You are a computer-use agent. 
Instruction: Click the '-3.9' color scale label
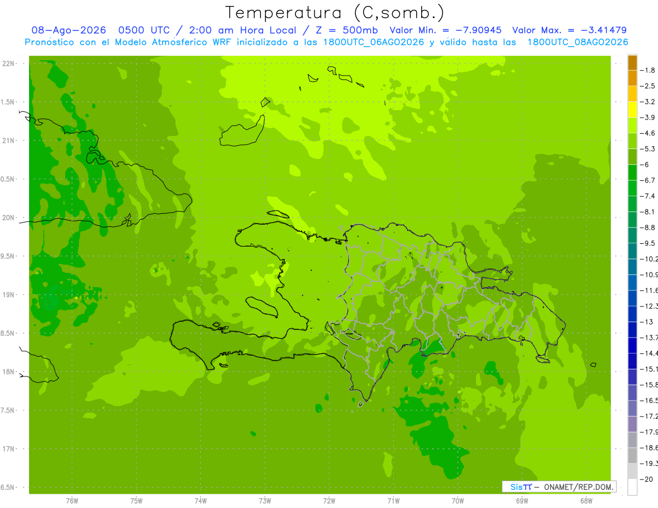(x=648, y=117)
